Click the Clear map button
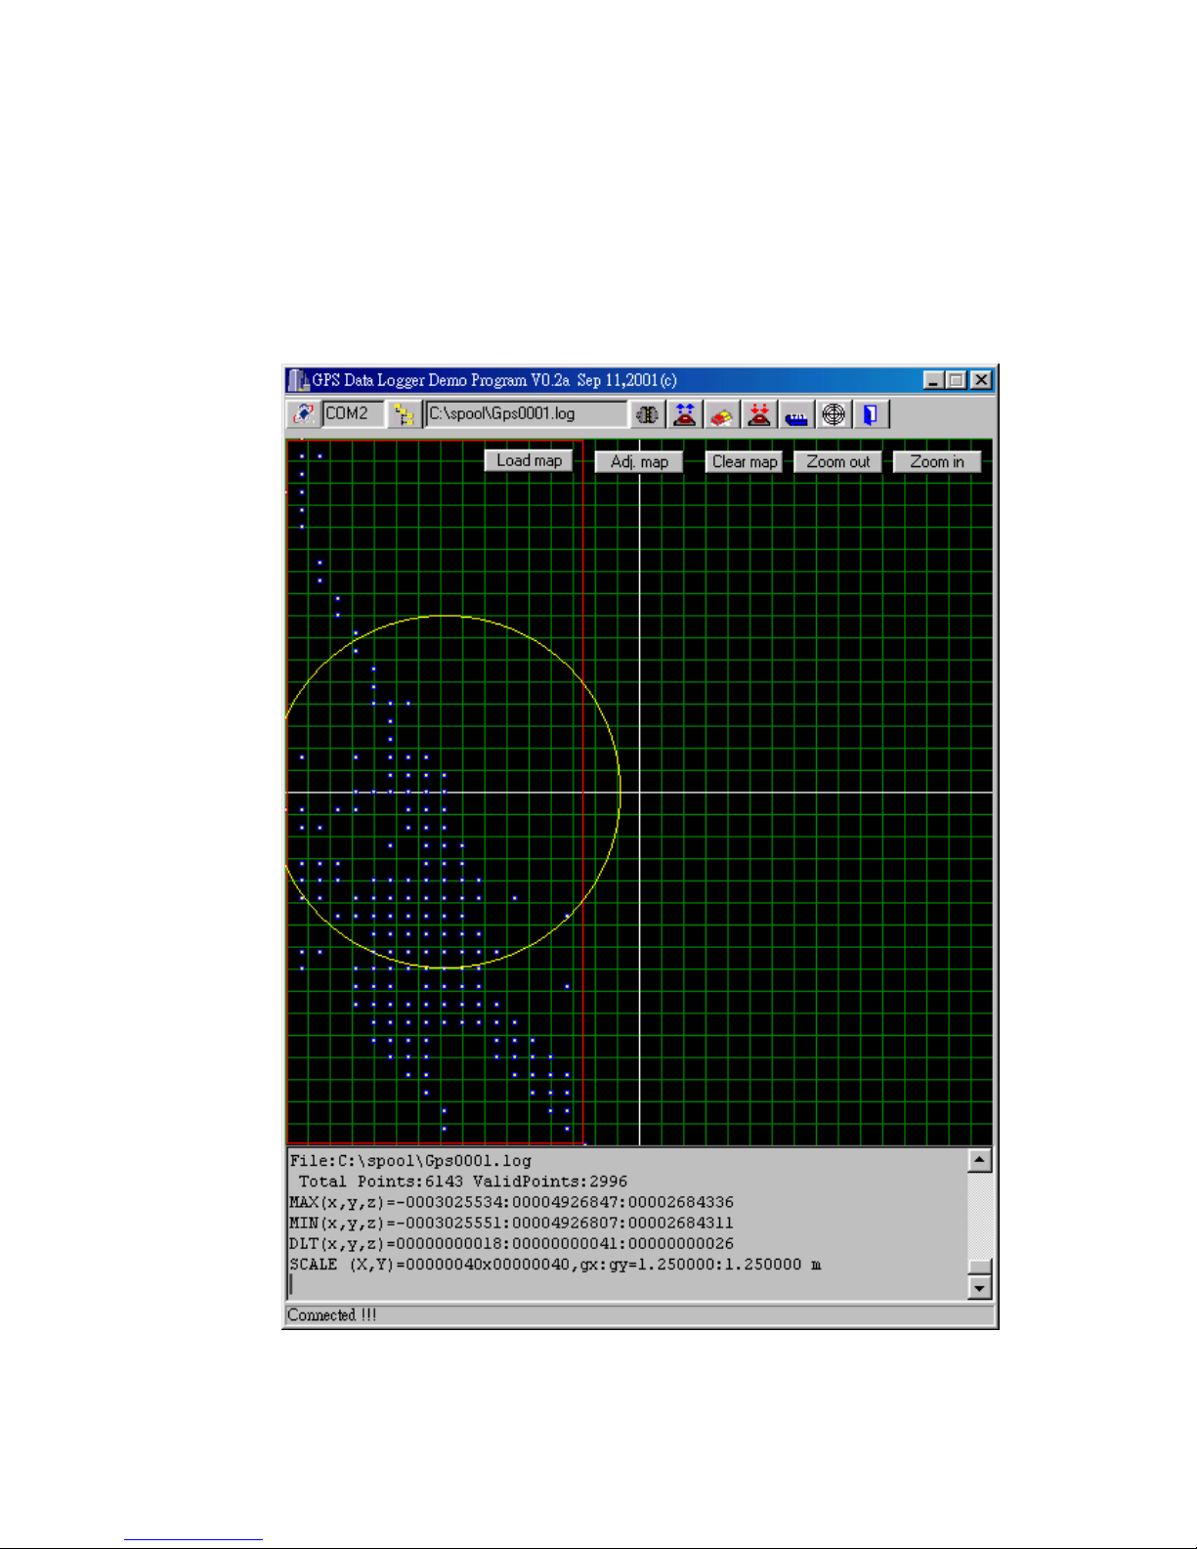Screen dimensions: 1197x1549 coord(745,461)
